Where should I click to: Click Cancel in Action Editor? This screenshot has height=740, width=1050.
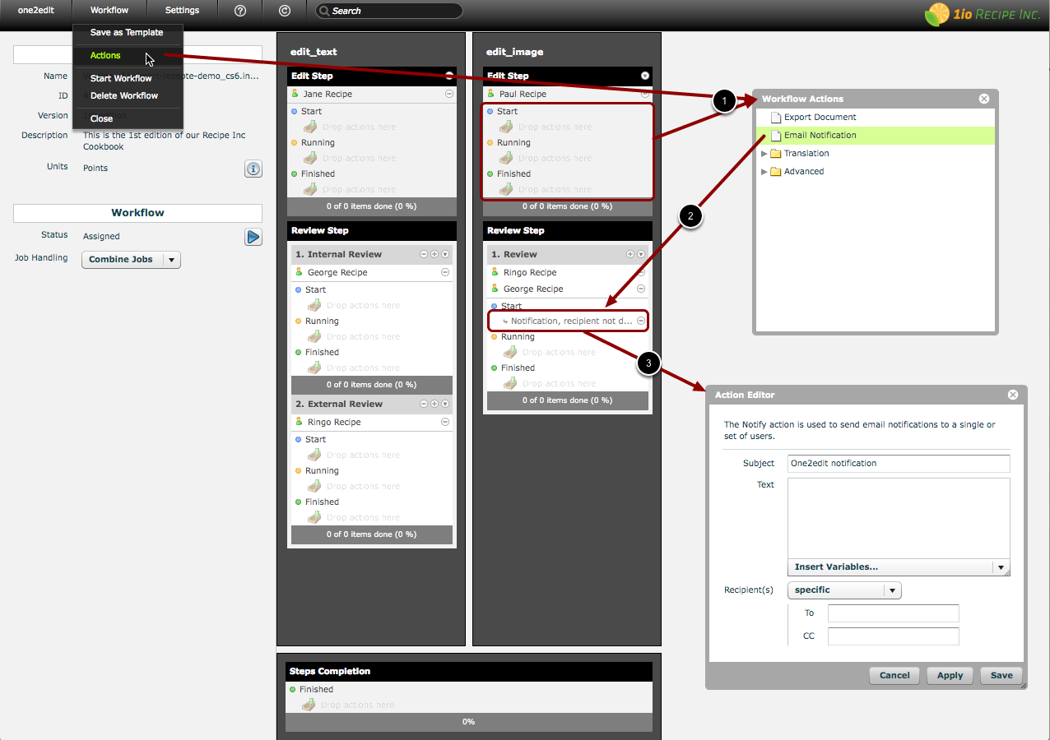point(894,675)
